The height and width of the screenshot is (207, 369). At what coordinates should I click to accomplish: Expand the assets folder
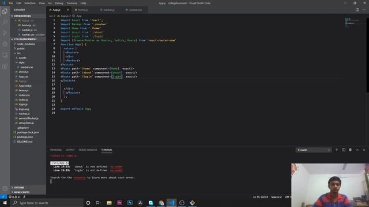tap(22, 57)
